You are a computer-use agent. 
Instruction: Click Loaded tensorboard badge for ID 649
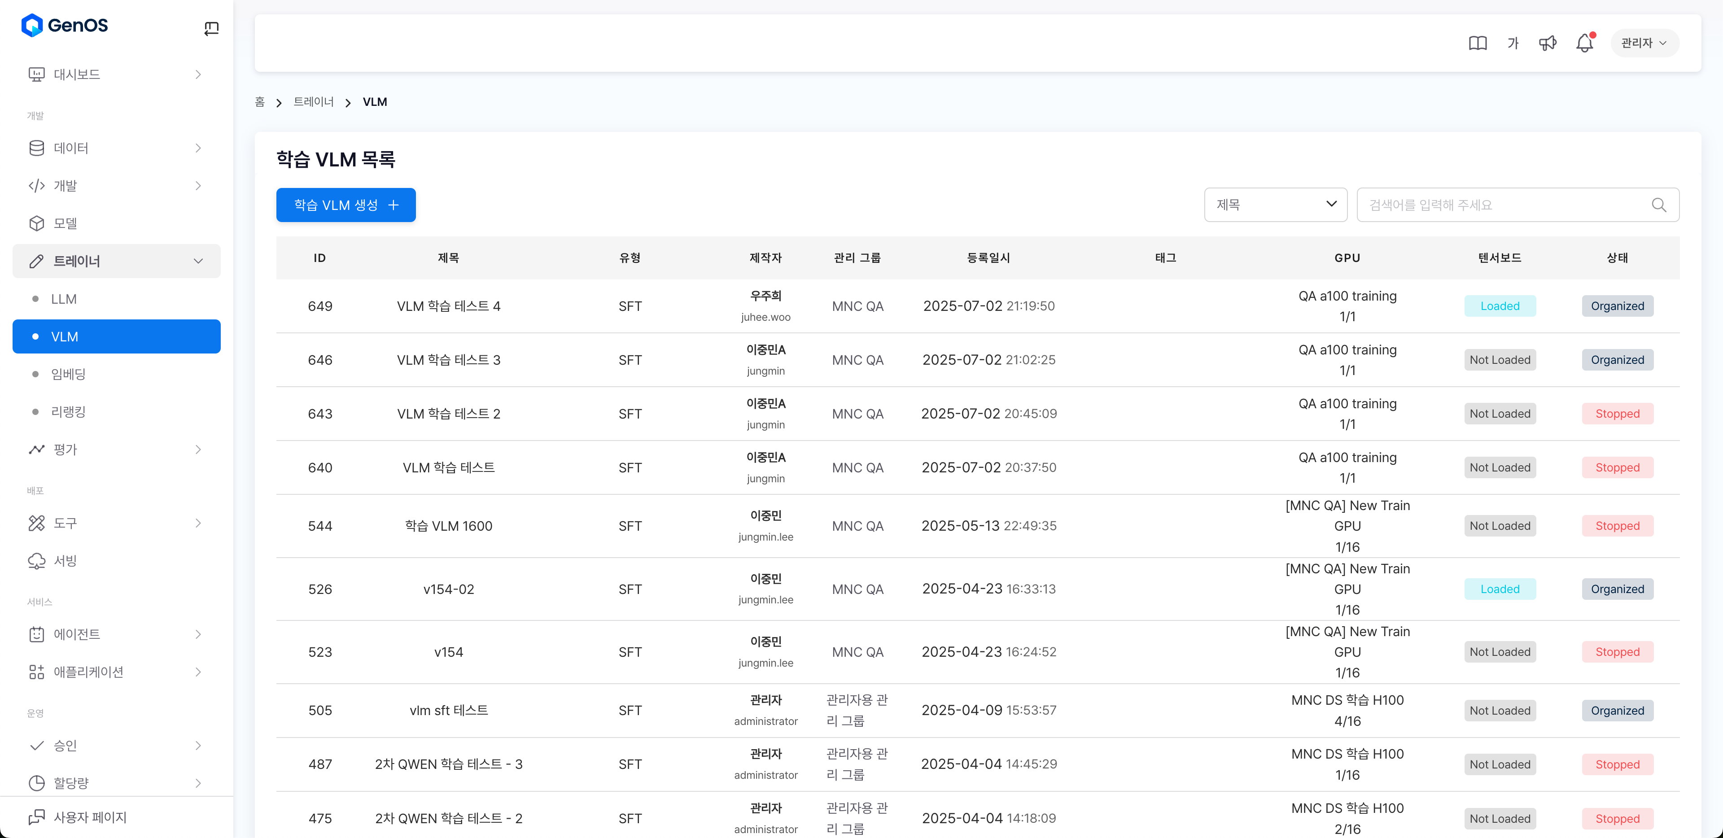(x=1499, y=306)
